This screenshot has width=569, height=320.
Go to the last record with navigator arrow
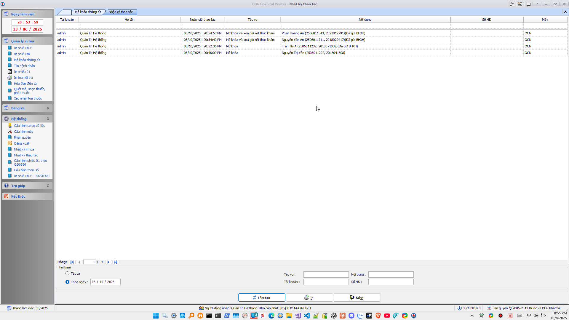tap(116, 262)
